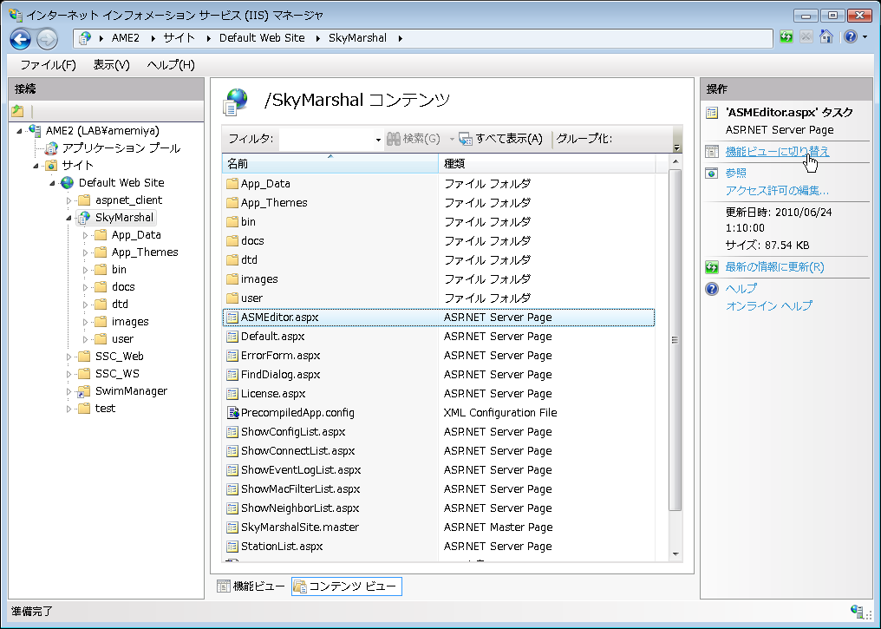Open the 表示(V) menu
Viewport: 881px width, 629px height.
coord(111,65)
